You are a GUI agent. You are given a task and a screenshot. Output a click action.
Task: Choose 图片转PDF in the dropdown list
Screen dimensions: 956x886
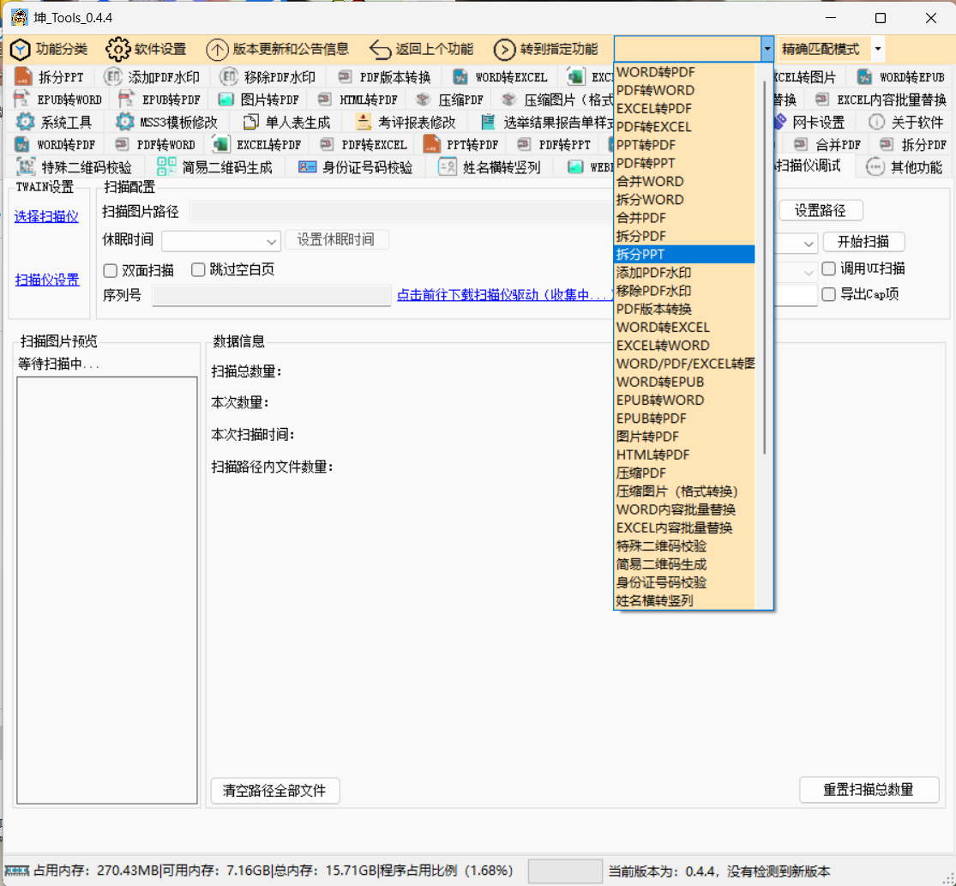(x=647, y=437)
